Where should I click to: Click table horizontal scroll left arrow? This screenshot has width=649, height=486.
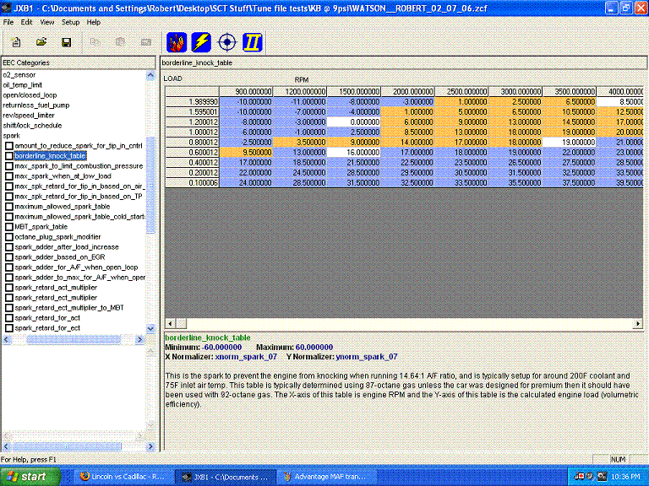click(x=170, y=324)
